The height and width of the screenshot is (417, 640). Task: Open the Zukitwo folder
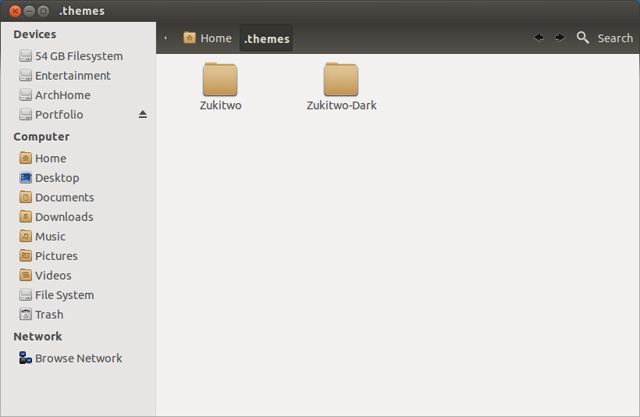220,80
